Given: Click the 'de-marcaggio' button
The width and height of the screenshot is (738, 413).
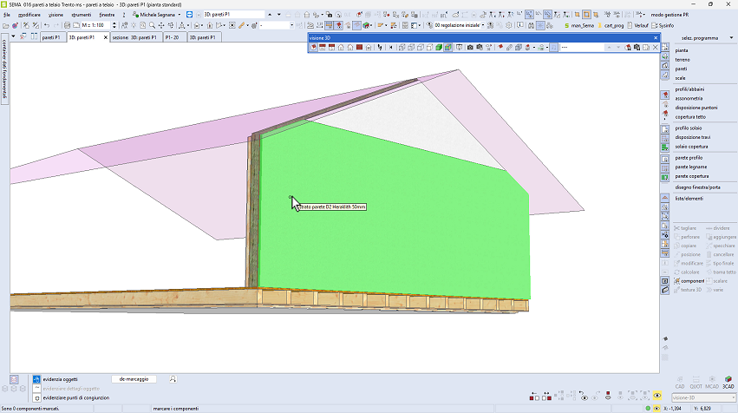Looking at the screenshot, I should 134,379.
